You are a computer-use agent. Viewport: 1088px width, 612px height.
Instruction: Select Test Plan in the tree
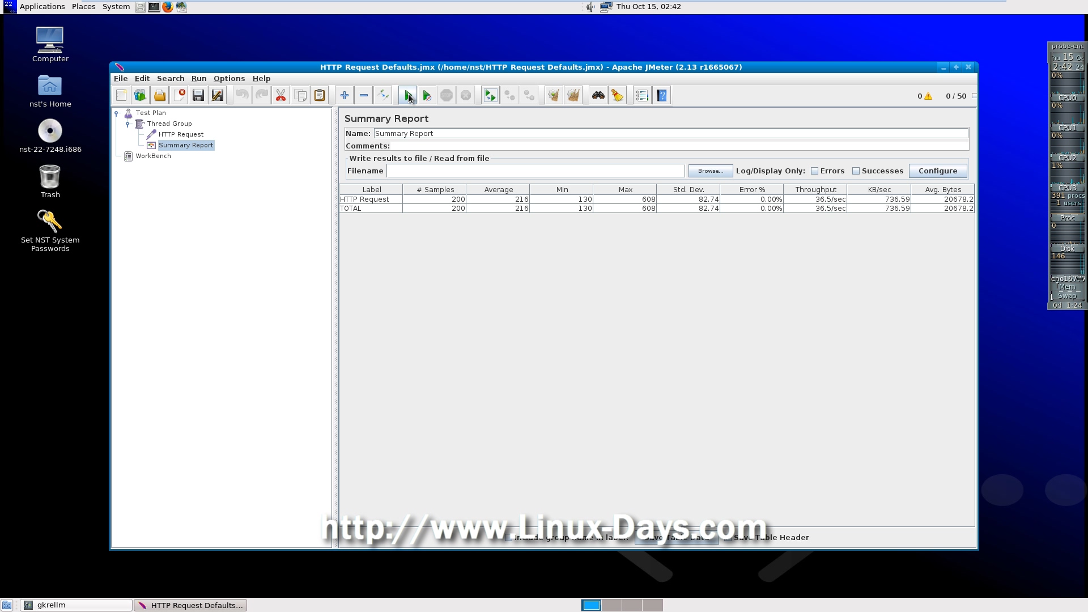[x=151, y=113]
